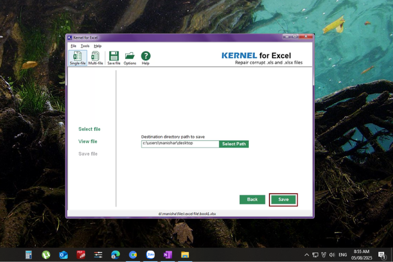Switch to Multi-file mode icon

95,58
